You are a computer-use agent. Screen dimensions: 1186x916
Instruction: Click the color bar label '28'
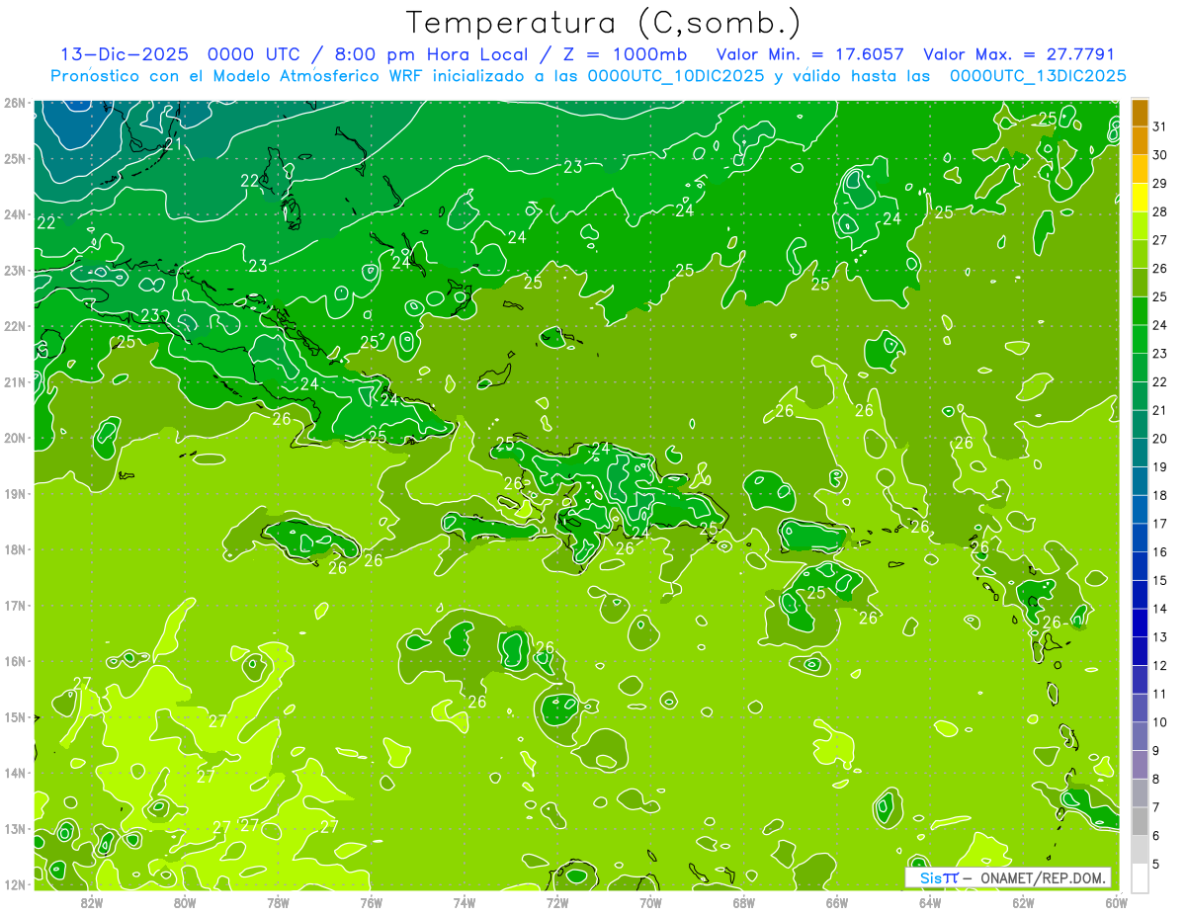tap(1160, 212)
